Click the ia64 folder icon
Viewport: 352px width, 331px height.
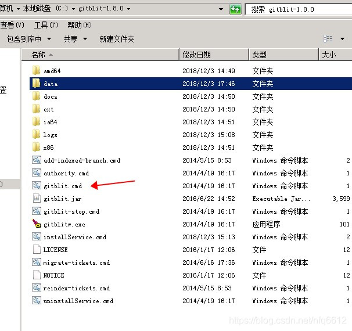(x=36, y=121)
